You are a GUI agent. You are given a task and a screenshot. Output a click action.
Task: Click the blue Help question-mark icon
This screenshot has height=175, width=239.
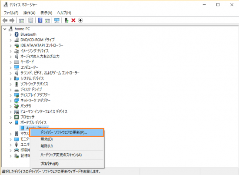point(40,20)
